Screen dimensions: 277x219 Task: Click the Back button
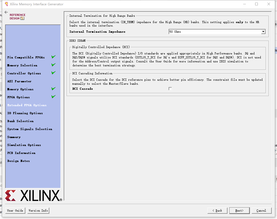(217, 211)
